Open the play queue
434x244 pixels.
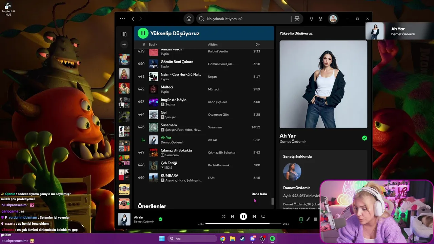pyautogui.click(x=315, y=219)
